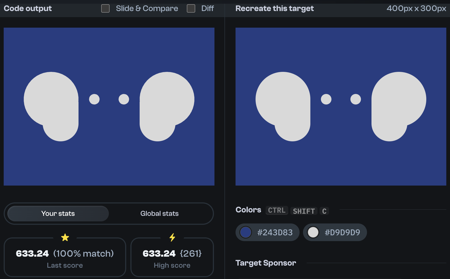
Task: Click the Code output heading
Action: coord(27,8)
